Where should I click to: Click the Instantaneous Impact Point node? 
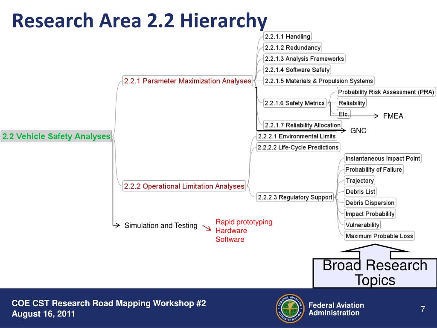(382, 158)
